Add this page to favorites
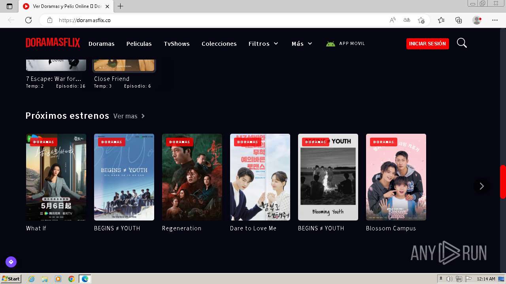This screenshot has height=284, width=506. click(421, 20)
